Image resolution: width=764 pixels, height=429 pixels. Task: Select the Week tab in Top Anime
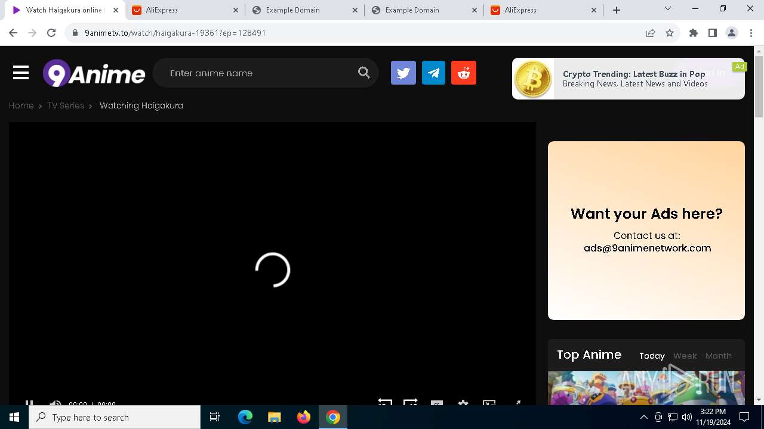(x=685, y=356)
